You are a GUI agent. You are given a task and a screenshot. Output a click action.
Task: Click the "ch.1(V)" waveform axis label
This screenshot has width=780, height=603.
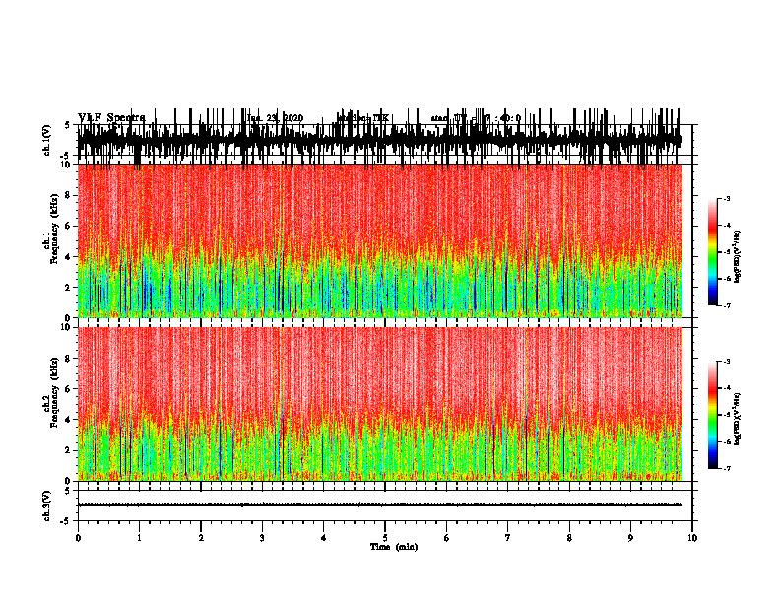tap(47, 140)
